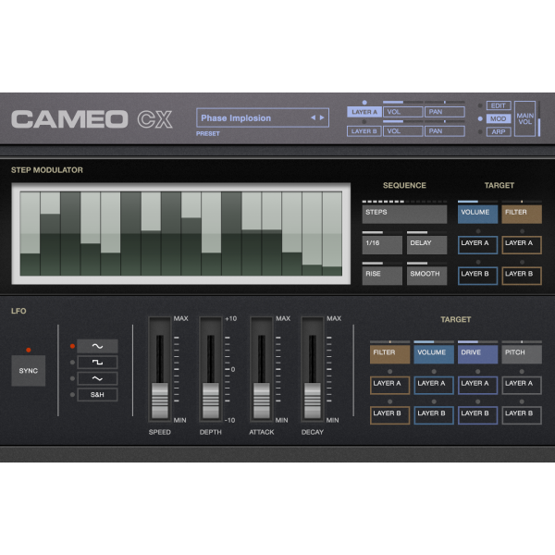Click the LFO VOLUME target
This screenshot has height=555, width=555.
point(434,354)
